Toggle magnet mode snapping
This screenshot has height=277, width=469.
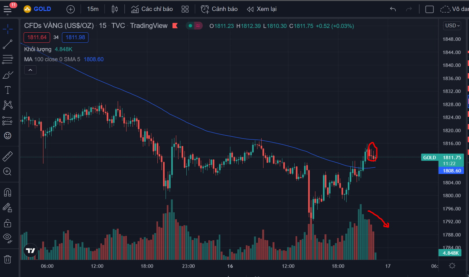[x=8, y=192]
